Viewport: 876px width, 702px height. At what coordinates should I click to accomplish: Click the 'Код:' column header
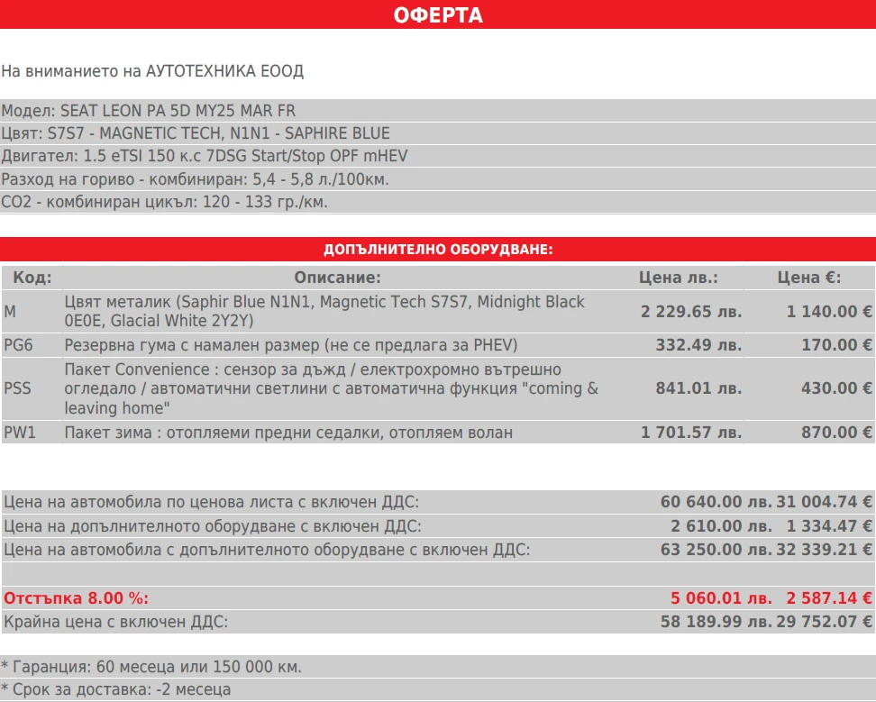(x=32, y=278)
